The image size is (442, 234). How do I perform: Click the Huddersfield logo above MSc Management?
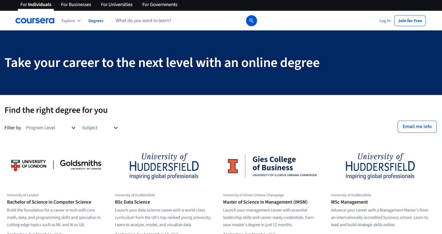(380, 166)
